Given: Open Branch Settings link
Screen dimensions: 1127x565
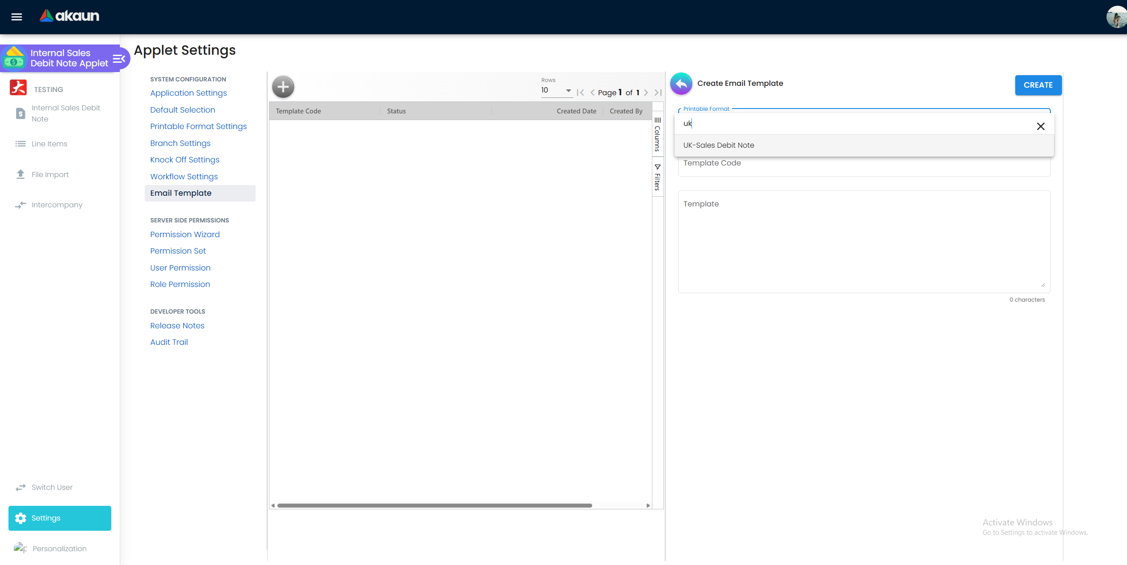Looking at the screenshot, I should [180, 143].
